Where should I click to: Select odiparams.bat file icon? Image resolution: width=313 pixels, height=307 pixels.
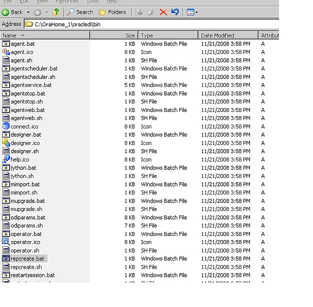point(6,217)
